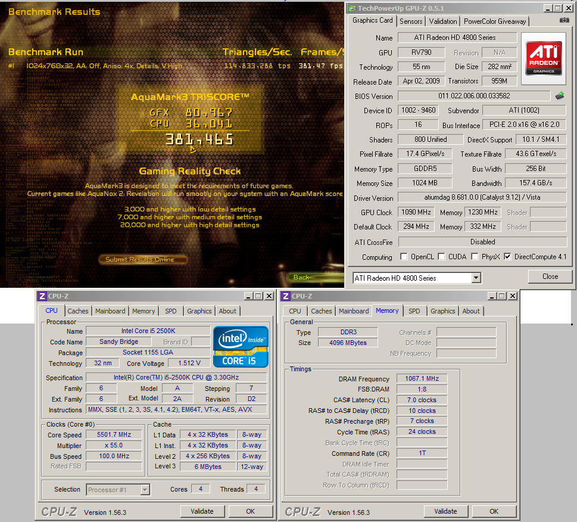The image size is (577, 522).
Task: Open Caches tab in right CPU-Z window
Action: pyautogui.click(x=322, y=311)
